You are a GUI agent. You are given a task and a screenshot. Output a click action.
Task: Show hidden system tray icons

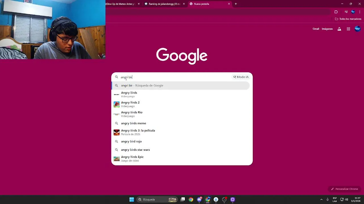click(x=321, y=199)
